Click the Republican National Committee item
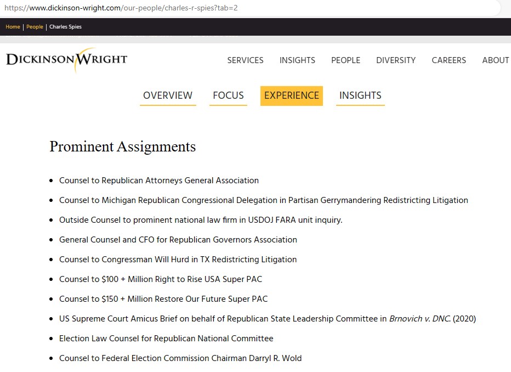Image resolution: width=511 pixels, height=372 pixels. (x=166, y=339)
